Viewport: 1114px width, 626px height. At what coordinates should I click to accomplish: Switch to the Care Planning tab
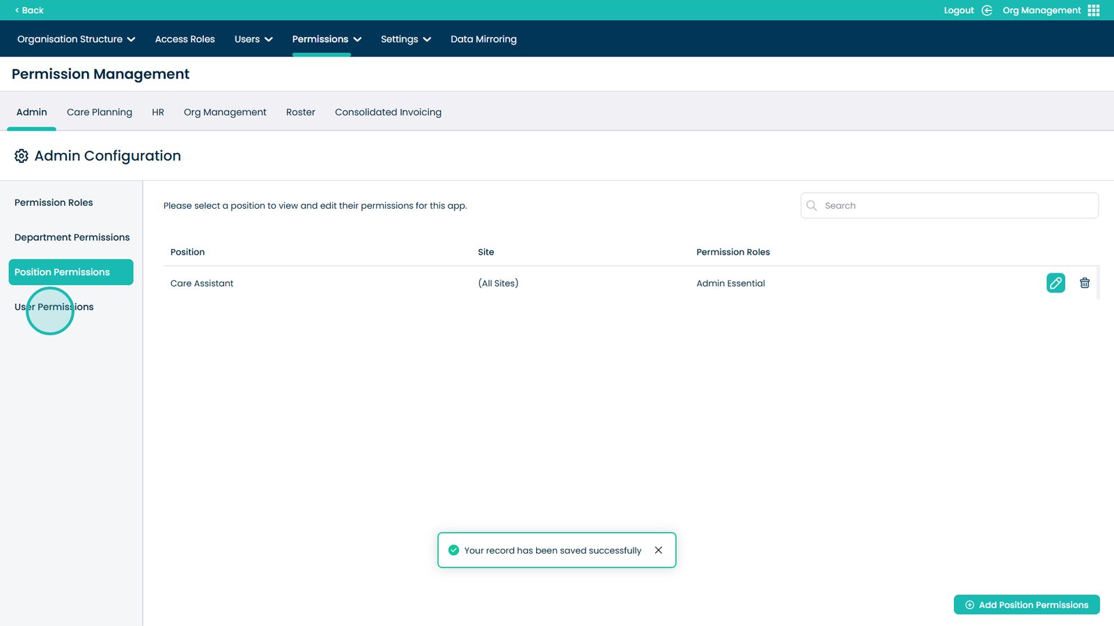click(100, 112)
